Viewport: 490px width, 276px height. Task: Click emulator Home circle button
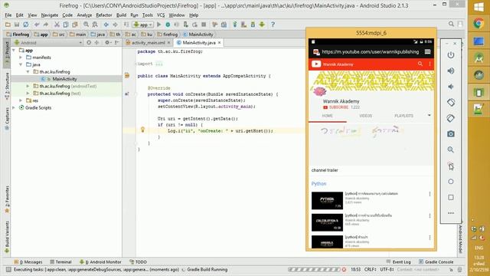click(x=451, y=182)
